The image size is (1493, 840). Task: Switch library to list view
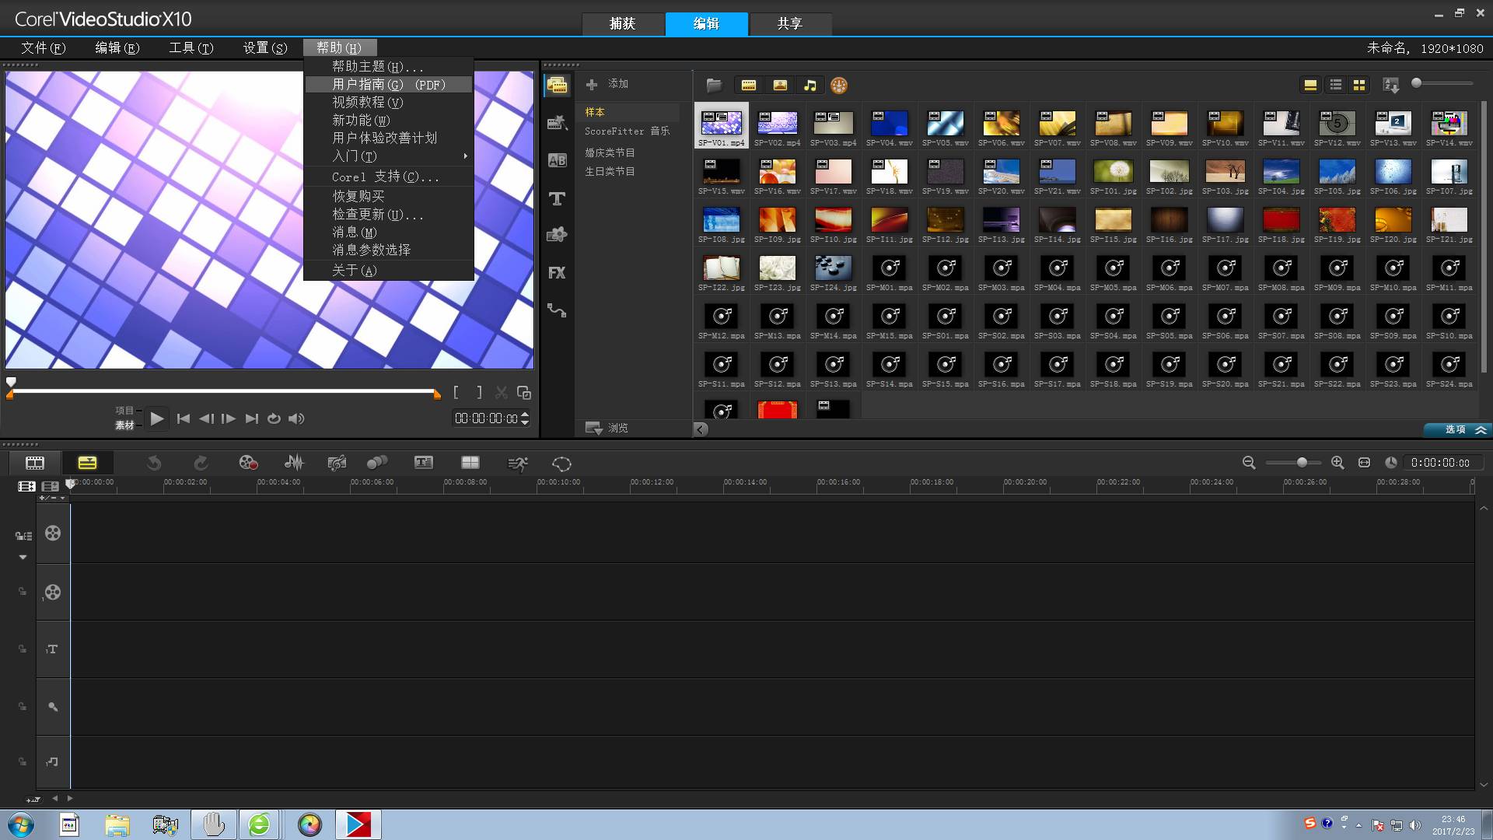1335,85
